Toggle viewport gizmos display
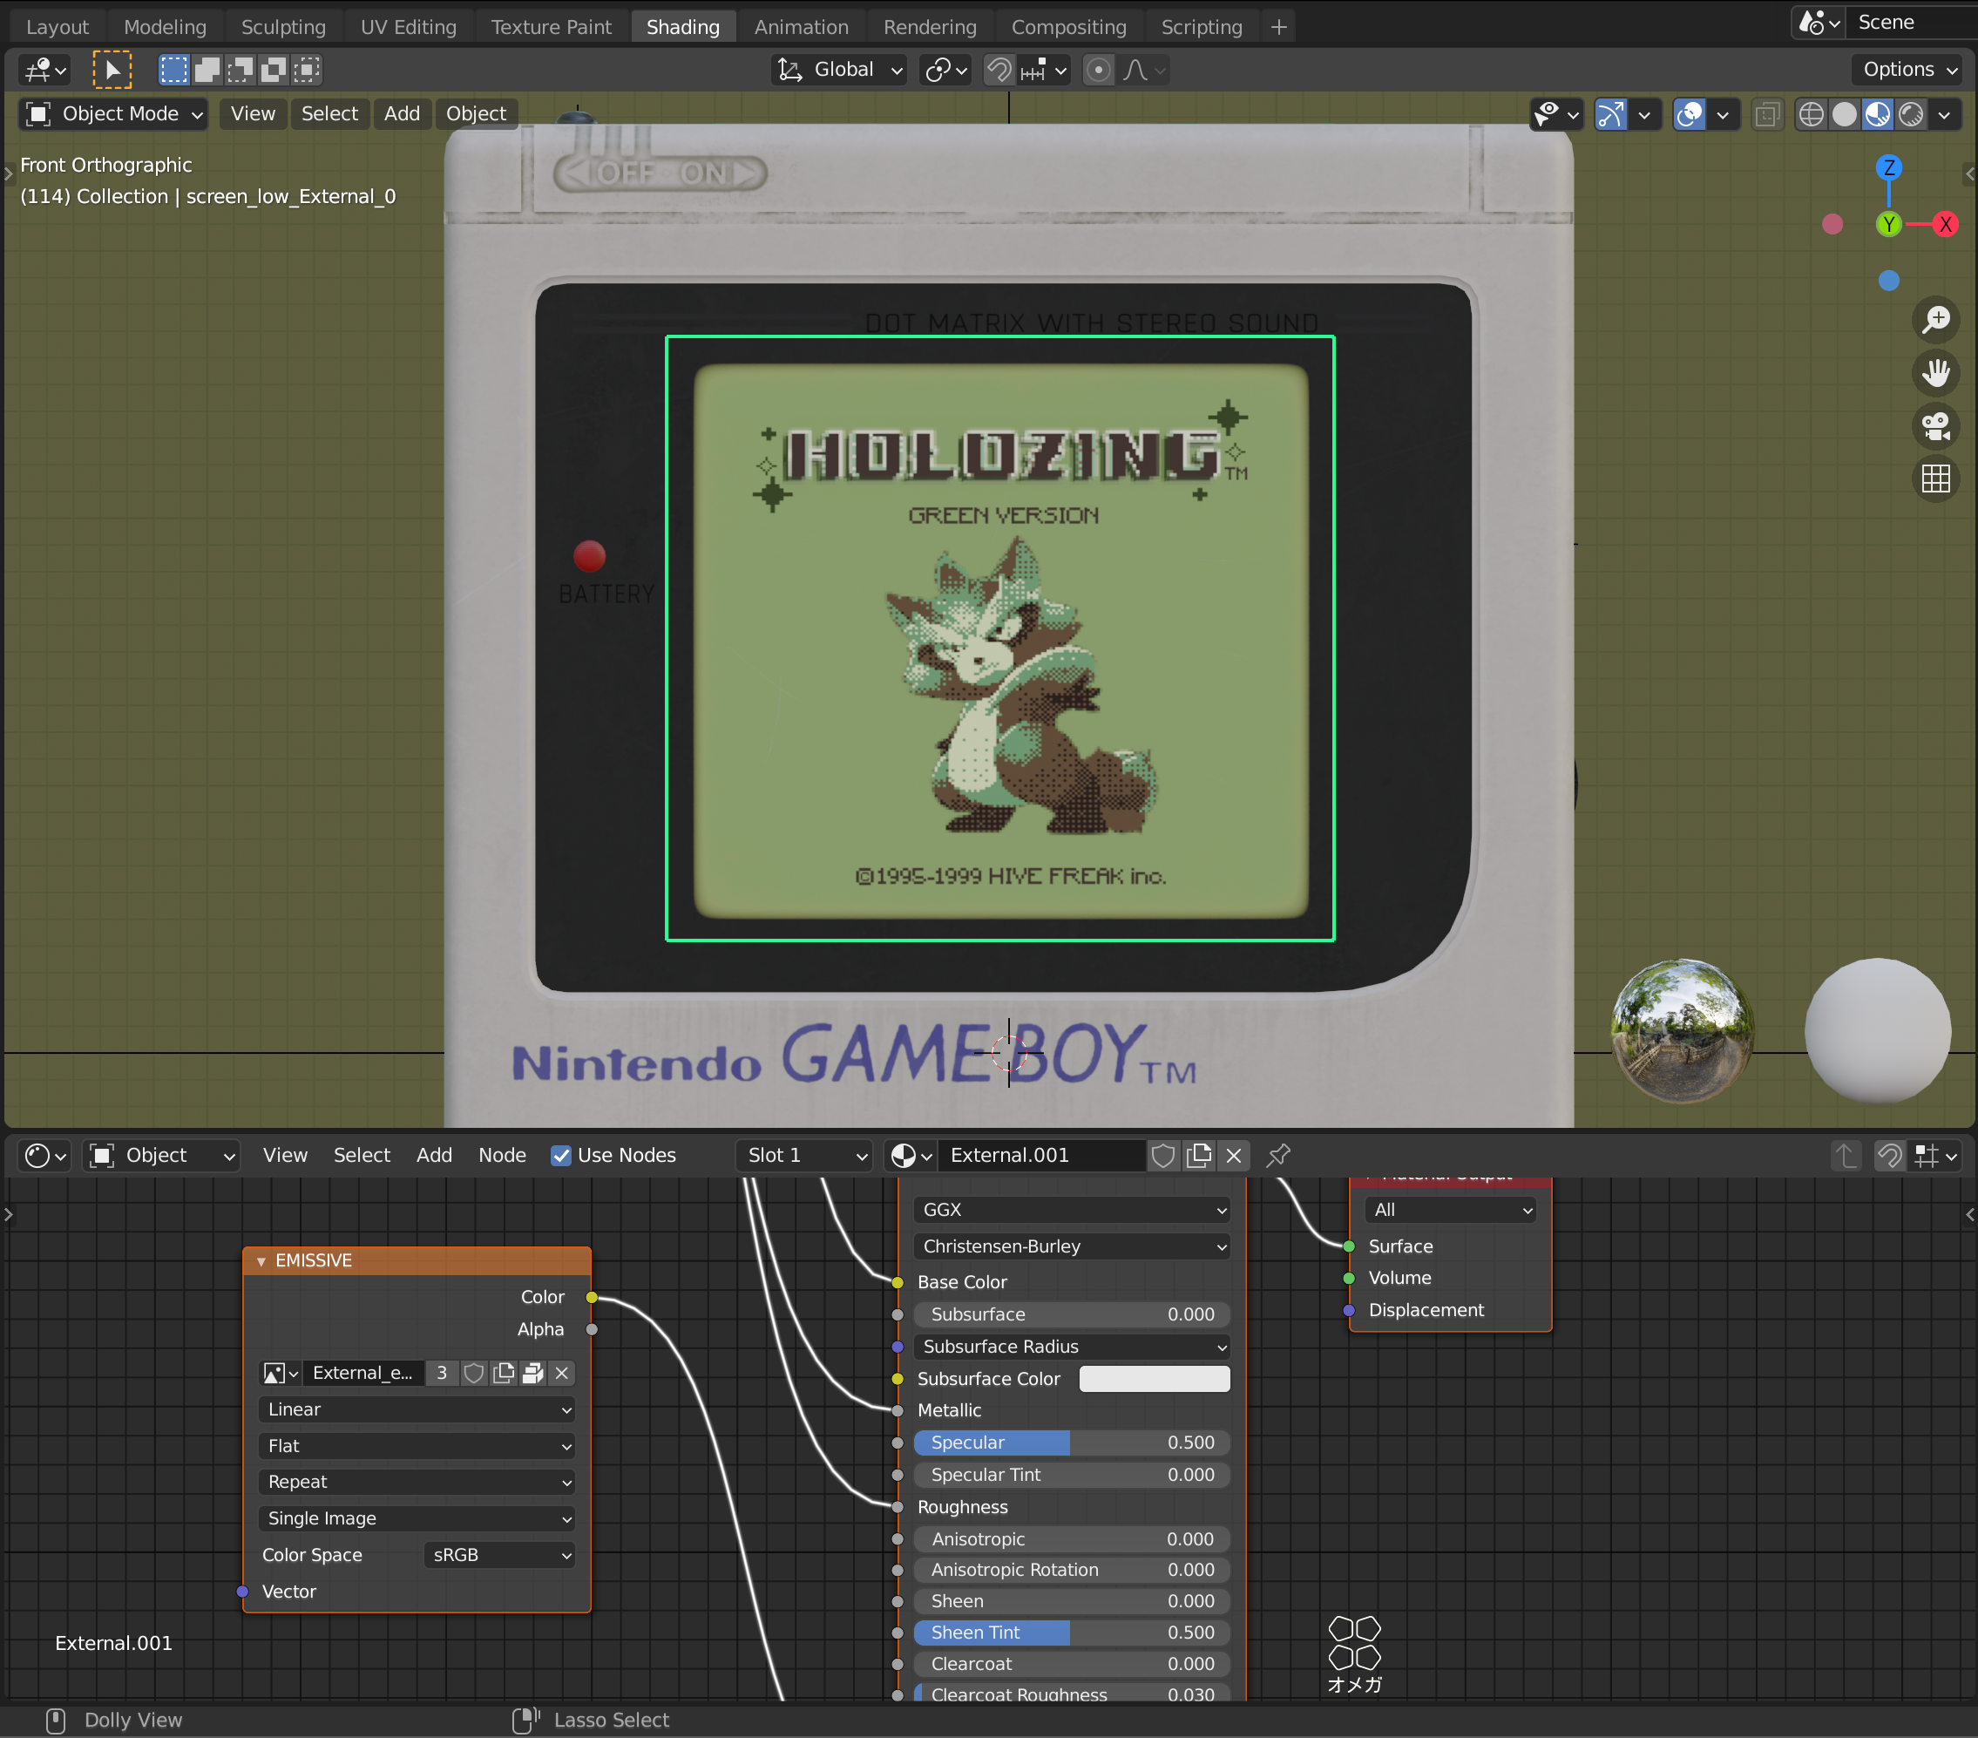Viewport: 1978px width, 1738px height. coord(1609,114)
